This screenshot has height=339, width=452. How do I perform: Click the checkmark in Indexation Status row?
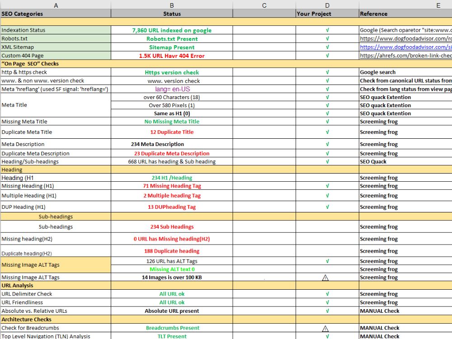pos(327,30)
